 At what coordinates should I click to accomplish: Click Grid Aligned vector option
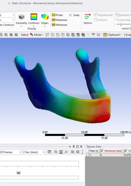pos(123,20)
